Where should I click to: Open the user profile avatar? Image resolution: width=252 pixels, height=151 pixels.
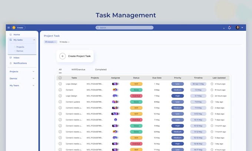238,28
